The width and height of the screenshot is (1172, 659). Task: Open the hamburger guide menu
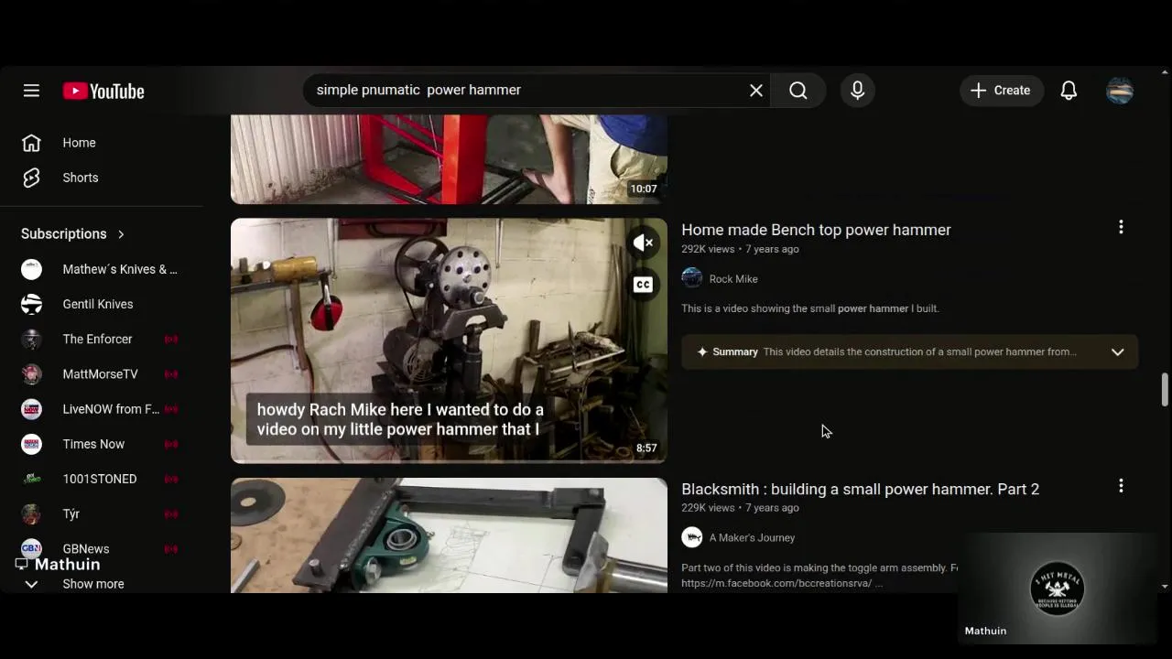click(x=31, y=91)
